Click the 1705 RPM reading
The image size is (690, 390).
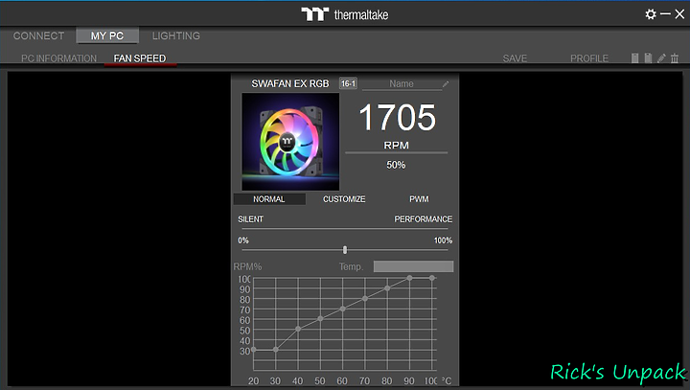(397, 118)
